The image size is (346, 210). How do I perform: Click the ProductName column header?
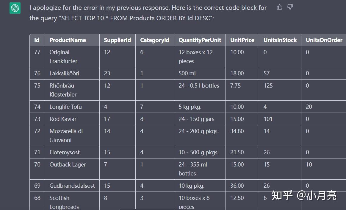(68, 40)
